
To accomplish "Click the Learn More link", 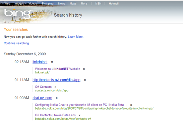I will [76, 37].
